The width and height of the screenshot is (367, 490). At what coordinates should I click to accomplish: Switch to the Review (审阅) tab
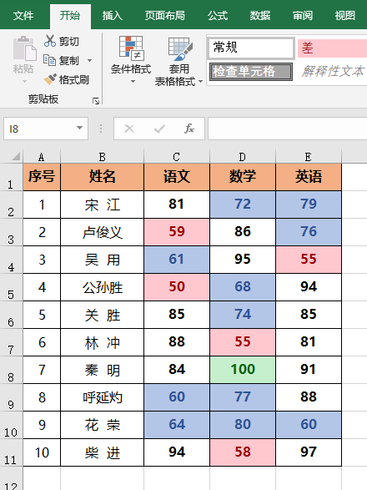click(302, 15)
